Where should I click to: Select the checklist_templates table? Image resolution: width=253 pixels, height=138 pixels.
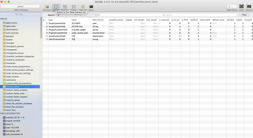tap(15, 60)
